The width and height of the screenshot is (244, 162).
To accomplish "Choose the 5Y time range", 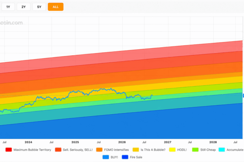I will [39, 7].
